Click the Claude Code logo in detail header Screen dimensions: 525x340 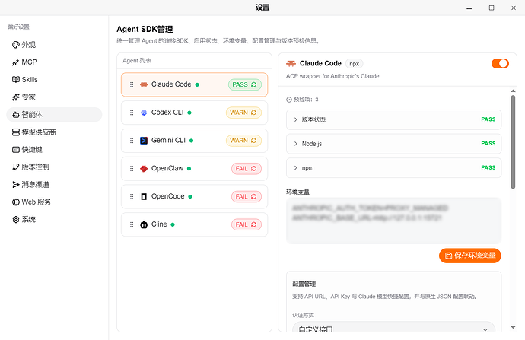(x=291, y=64)
